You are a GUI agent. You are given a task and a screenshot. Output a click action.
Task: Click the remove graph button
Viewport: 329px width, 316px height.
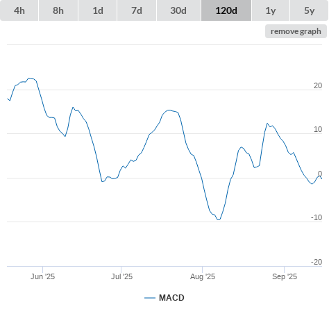(296, 31)
